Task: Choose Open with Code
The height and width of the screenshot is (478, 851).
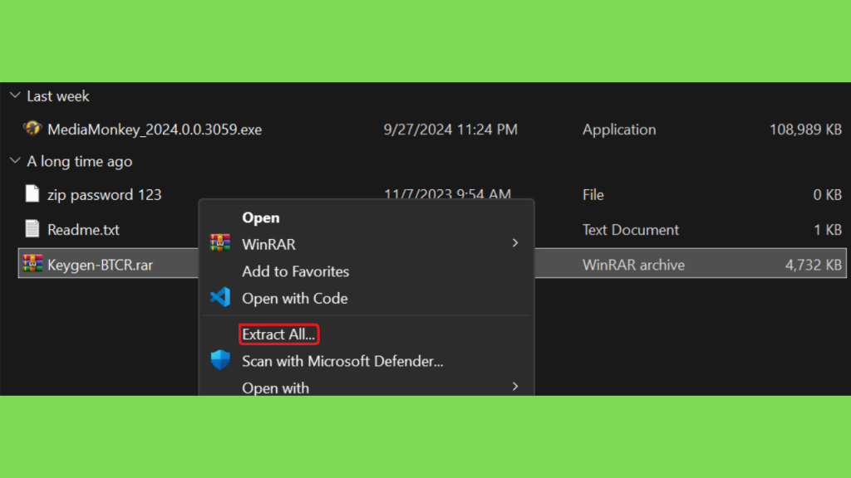Action: coord(295,298)
